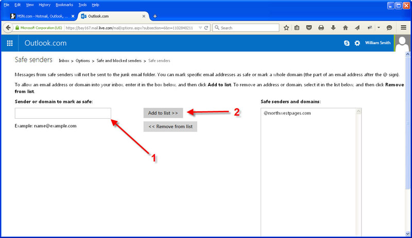Open the Bookmarks menu

(x=64, y=5)
